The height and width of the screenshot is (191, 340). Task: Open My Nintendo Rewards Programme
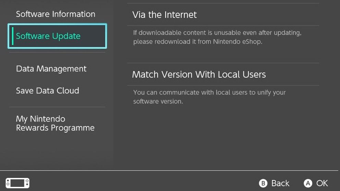click(55, 123)
